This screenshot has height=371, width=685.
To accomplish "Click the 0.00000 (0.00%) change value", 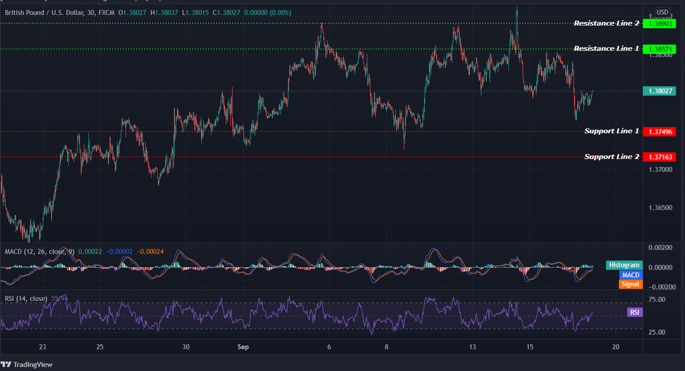I will pyautogui.click(x=268, y=13).
